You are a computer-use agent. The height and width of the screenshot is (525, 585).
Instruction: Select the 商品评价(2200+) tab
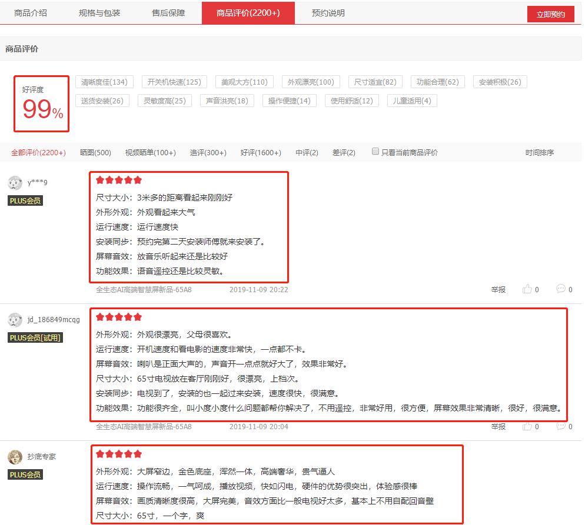(x=248, y=13)
